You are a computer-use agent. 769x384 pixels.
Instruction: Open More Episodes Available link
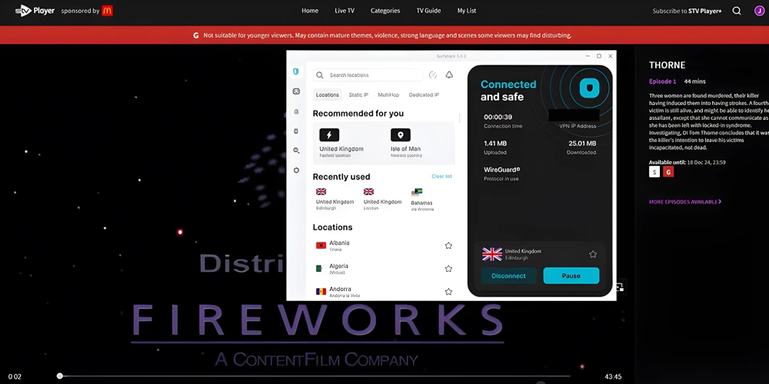point(685,202)
